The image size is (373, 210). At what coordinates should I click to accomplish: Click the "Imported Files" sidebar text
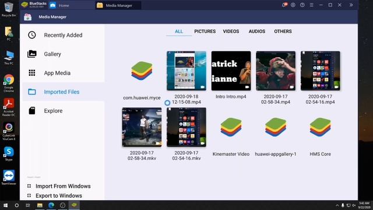coord(62,92)
